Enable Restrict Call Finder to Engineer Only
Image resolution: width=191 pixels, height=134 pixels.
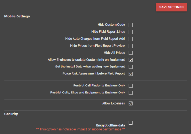131,86
